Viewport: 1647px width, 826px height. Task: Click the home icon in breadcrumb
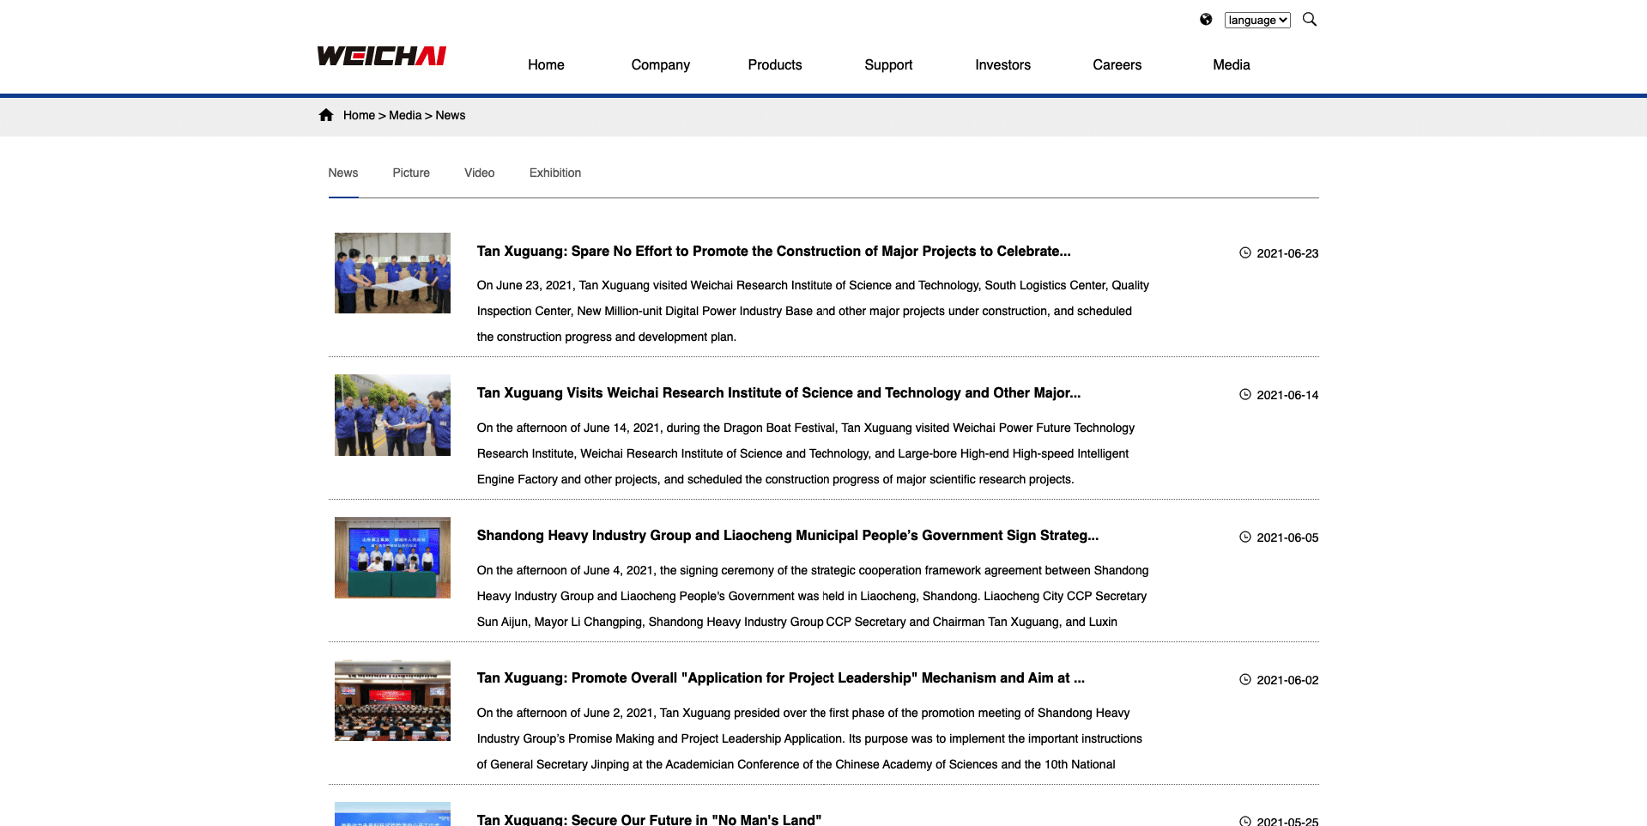click(326, 115)
